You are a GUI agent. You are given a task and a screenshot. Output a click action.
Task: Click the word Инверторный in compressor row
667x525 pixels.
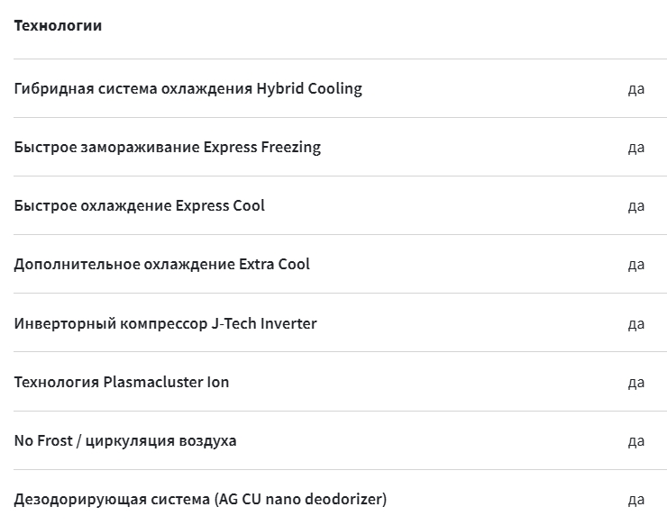[x=65, y=323]
